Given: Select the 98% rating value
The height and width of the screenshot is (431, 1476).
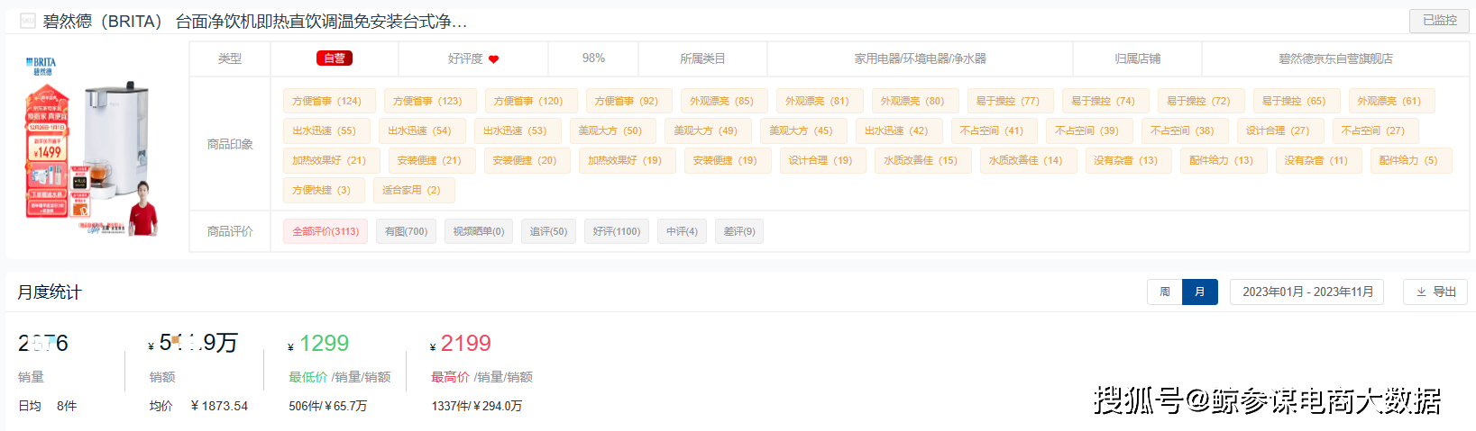Looking at the screenshot, I should click(x=593, y=58).
